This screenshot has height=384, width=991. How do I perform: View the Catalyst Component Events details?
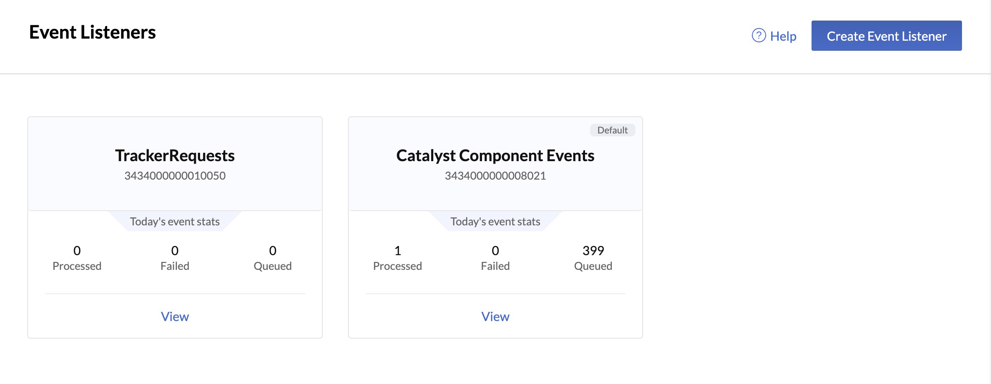pyautogui.click(x=495, y=316)
